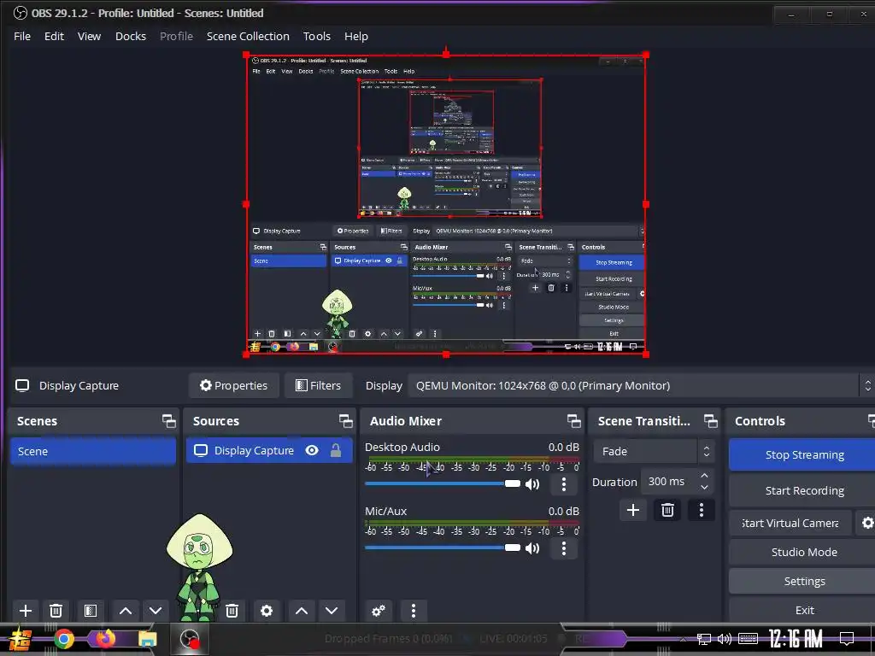Remove the scene transition via trash
Screen dimensions: 875x656
click(x=667, y=510)
